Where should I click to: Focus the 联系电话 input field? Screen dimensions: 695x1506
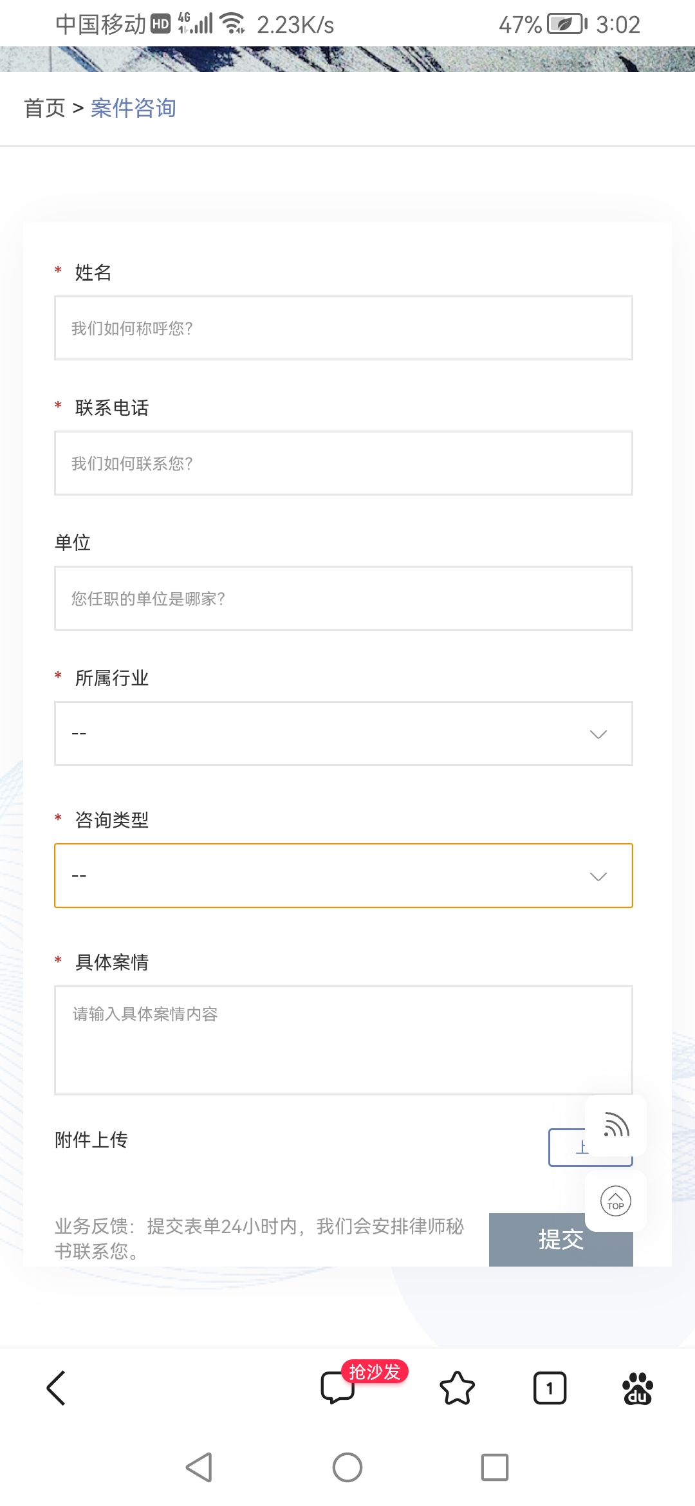pyautogui.click(x=344, y=463)
